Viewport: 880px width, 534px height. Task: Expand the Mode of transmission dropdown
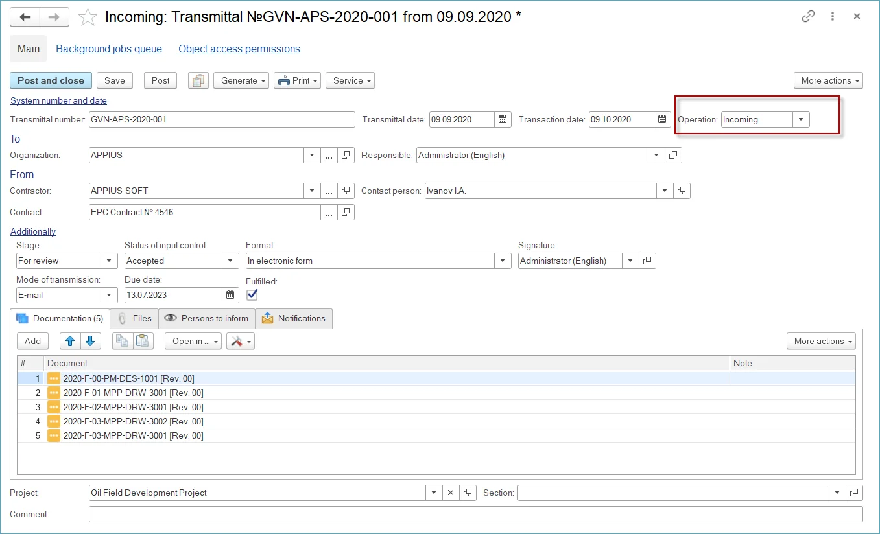110,295
